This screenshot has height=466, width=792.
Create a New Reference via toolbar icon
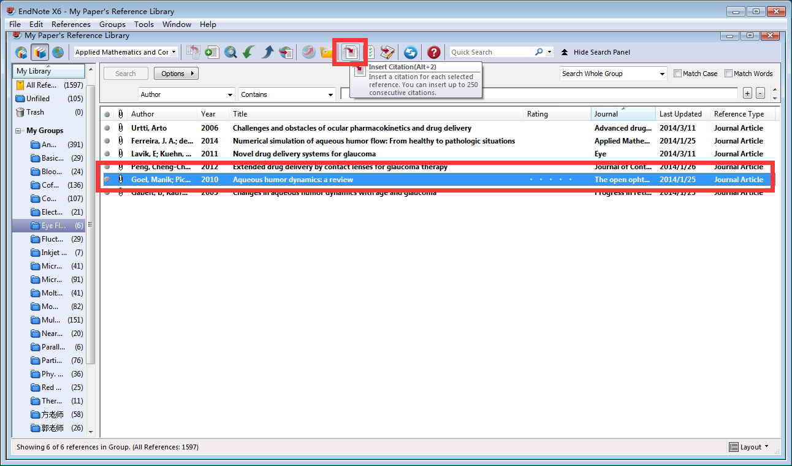(212, 52)
